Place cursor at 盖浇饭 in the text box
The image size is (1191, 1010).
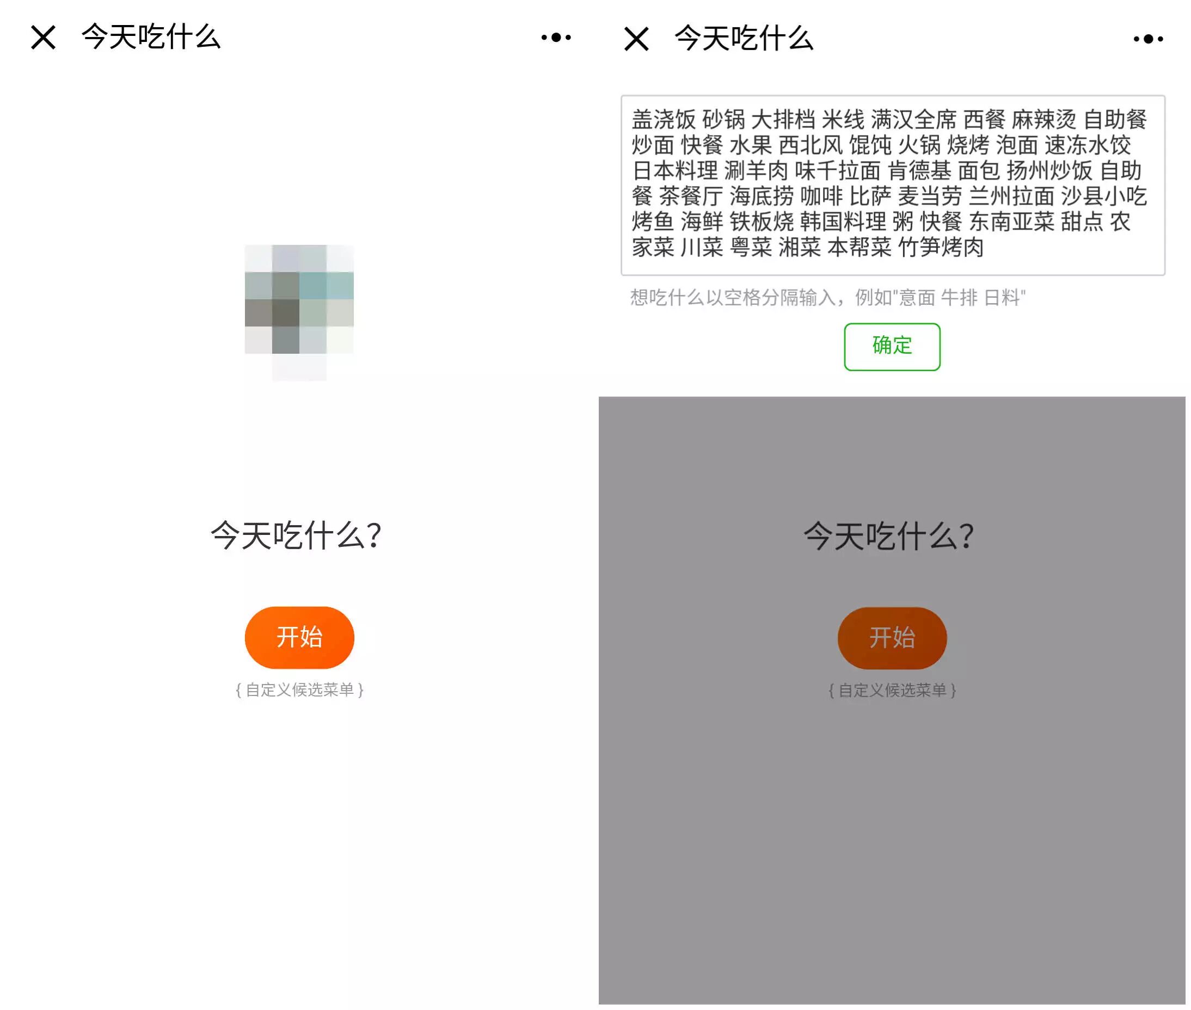[x=664, y=120]
